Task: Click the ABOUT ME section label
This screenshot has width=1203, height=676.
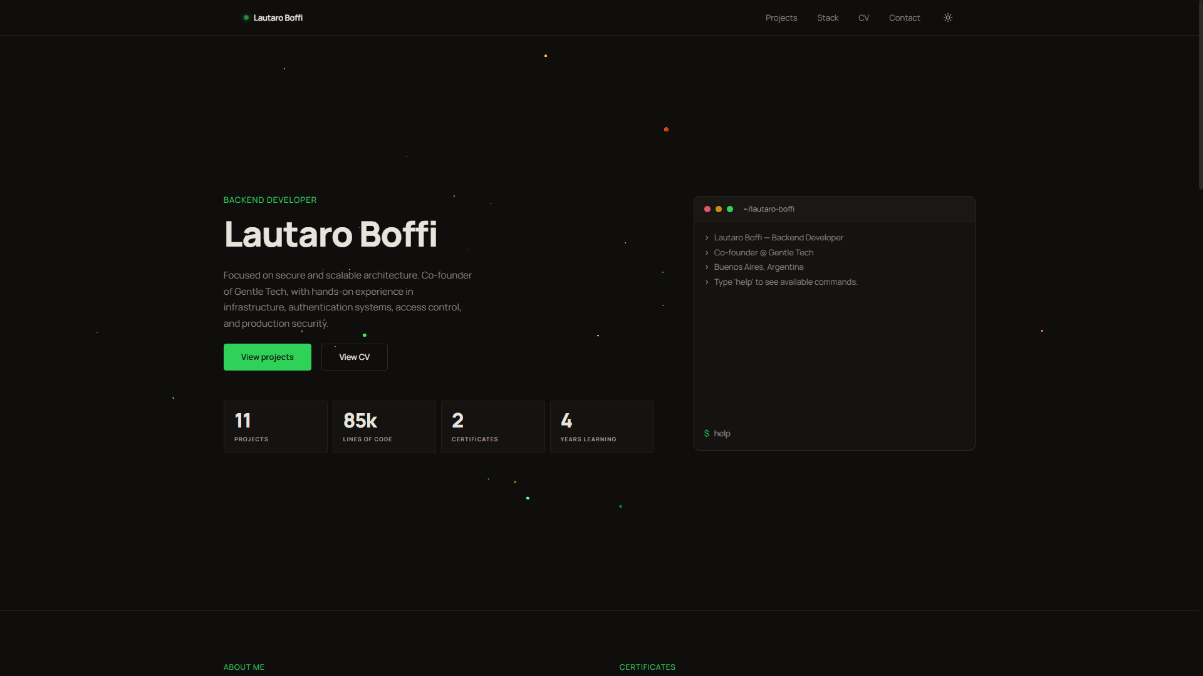Action: click(244, 667)
